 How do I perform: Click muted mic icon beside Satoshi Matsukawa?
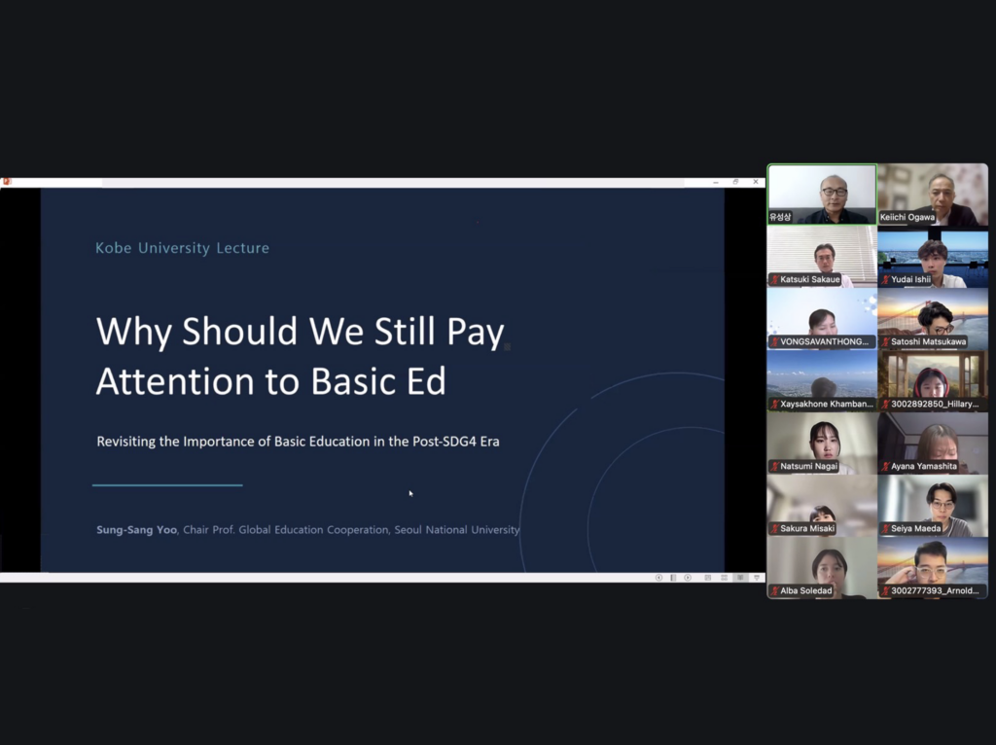point(885,341)
